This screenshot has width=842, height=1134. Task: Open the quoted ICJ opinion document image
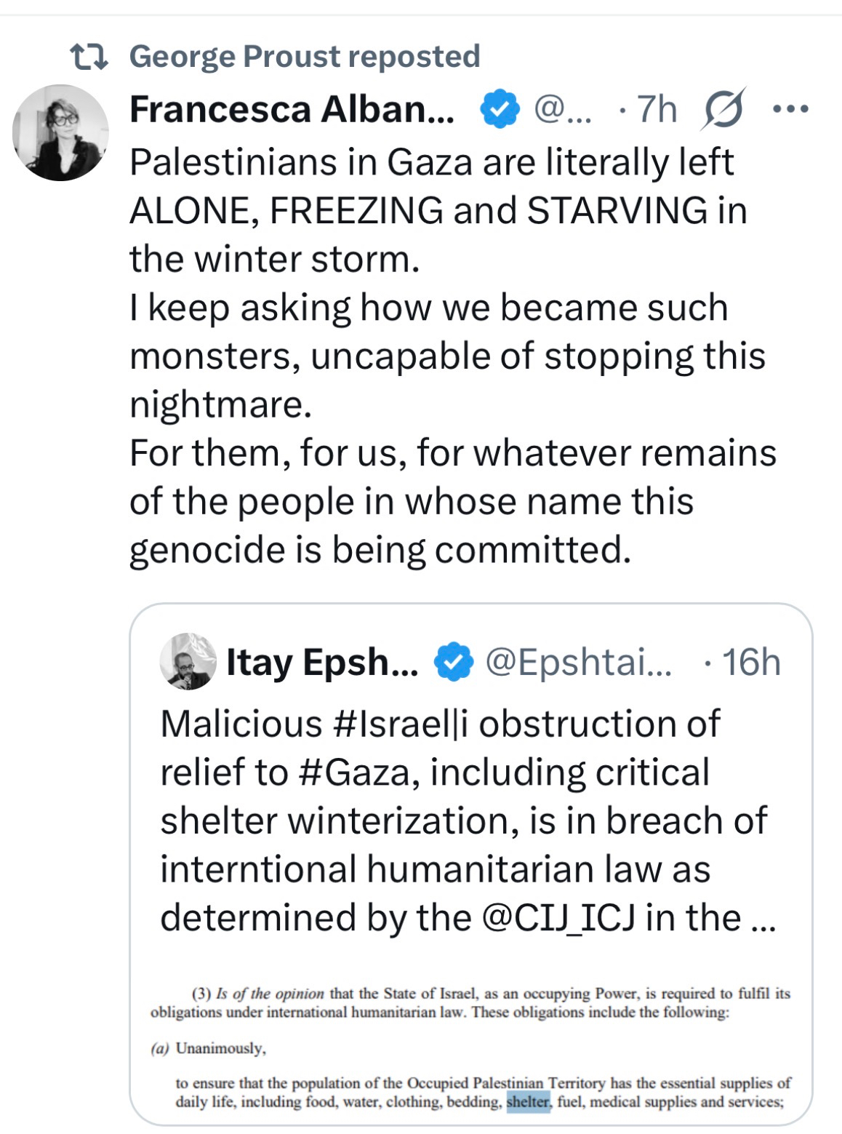(470, 1047)
